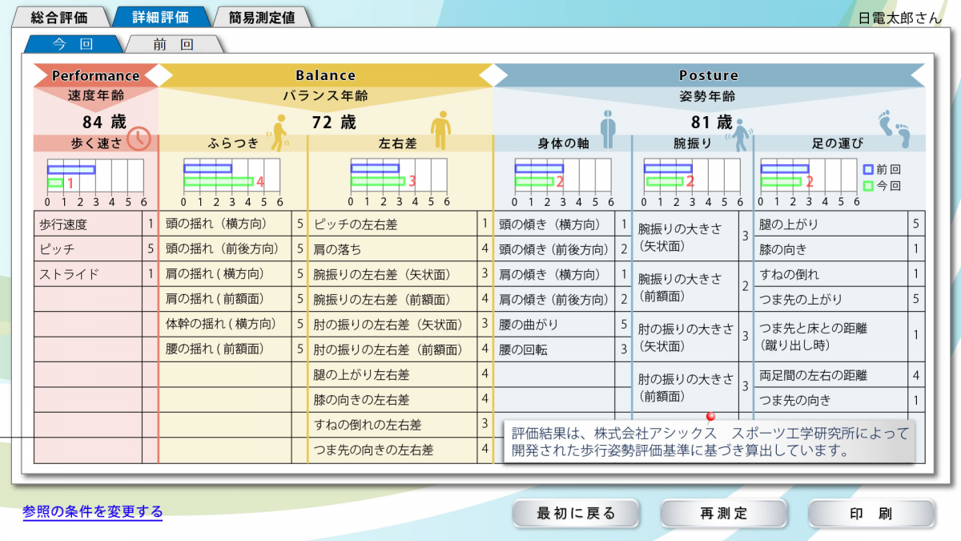Click 腕振りの左右差（前額面） row
Screen dimensions: 961x541
[400, 299]
